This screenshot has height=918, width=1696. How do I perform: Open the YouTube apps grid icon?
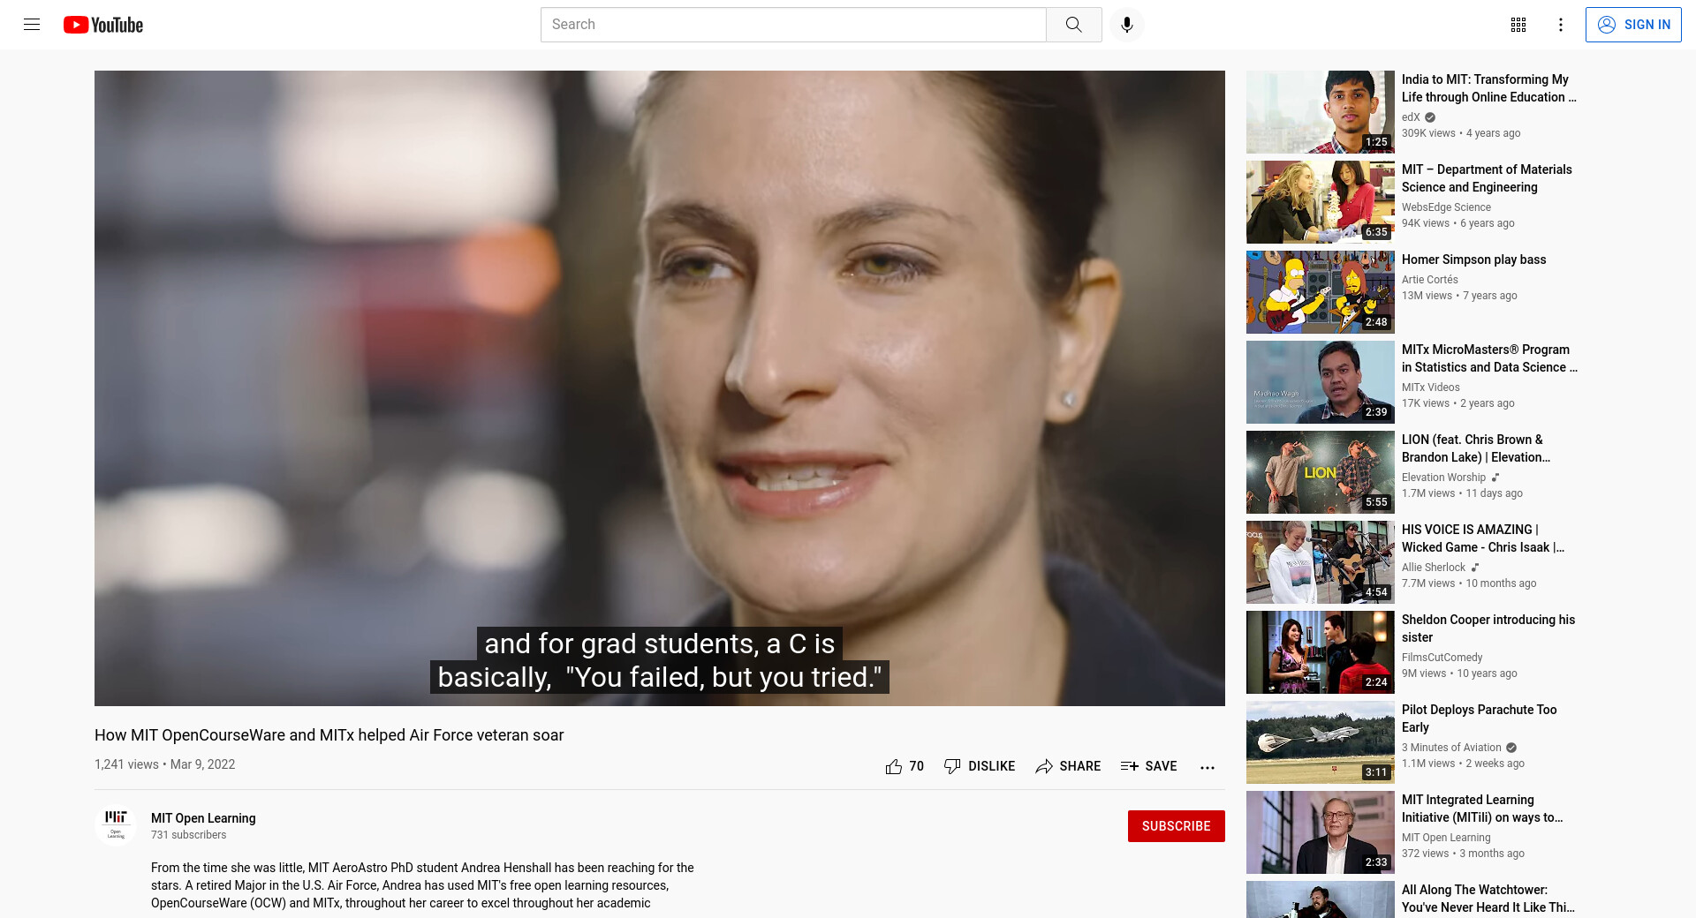point(1518,25)
